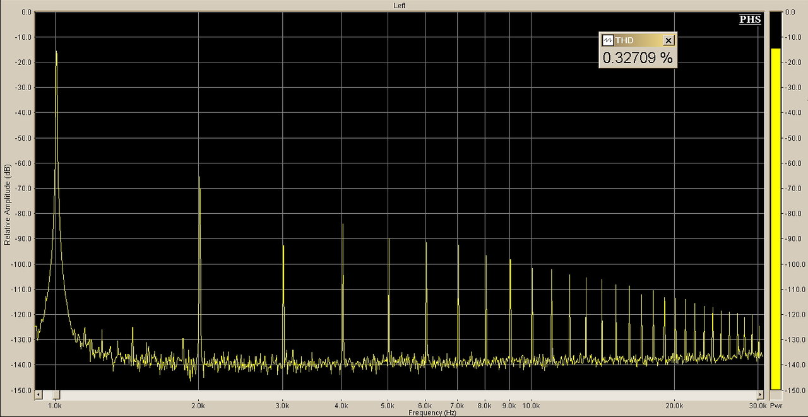Close the THD readout window
808x417 pixels.
[x=669, y=40]
